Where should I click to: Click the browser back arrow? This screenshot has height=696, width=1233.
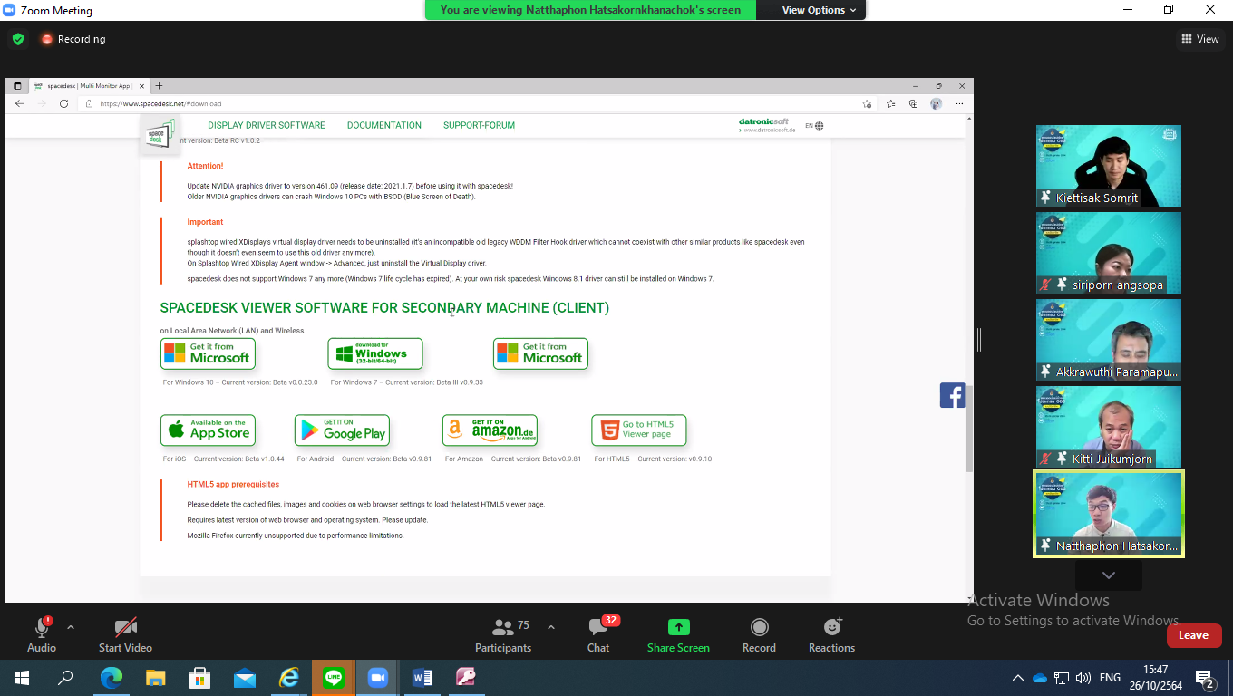click(20, 103)
